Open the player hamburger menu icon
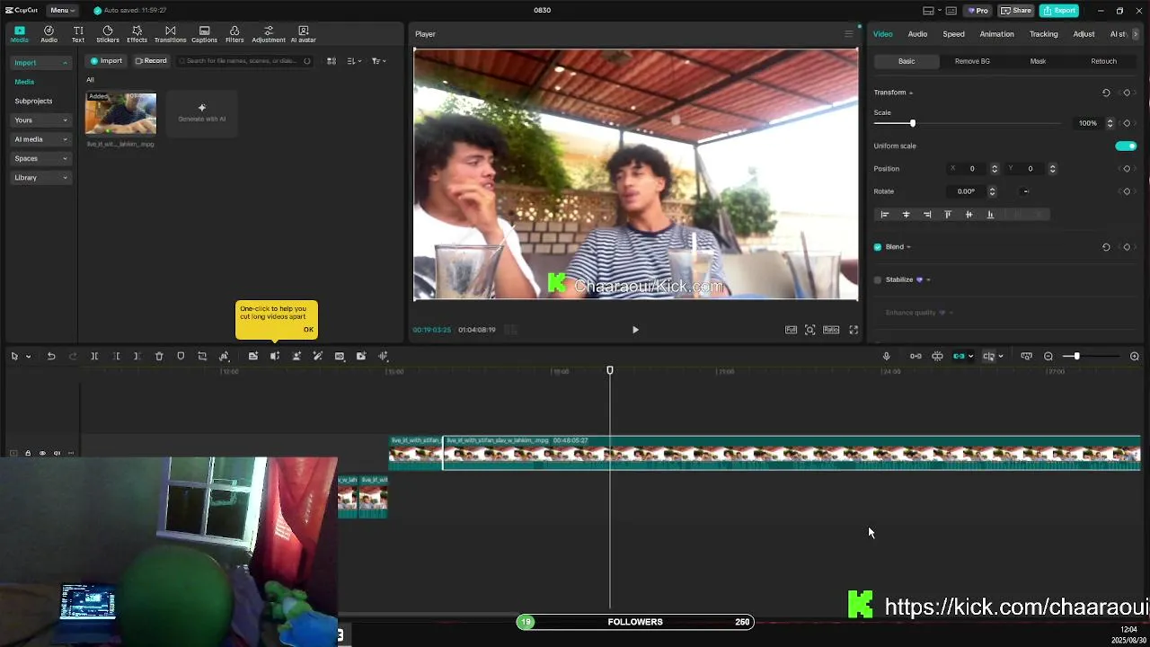 point(848,34)
